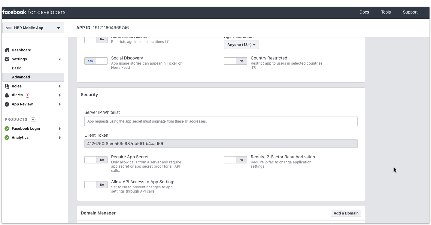Viewport: 431px width, 225px height.
Task: Click the Domain Manager heading
Action: click(98, 213)
